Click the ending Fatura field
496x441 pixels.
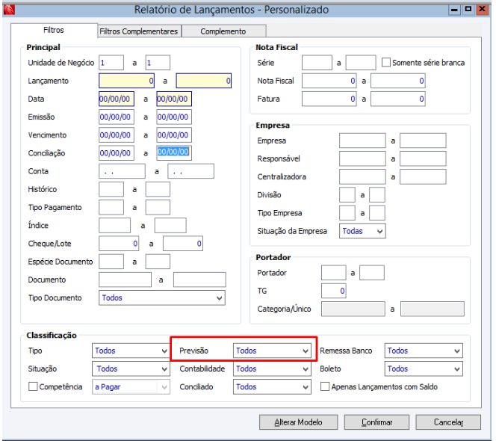pyautogui.click(x=398, y=99)
